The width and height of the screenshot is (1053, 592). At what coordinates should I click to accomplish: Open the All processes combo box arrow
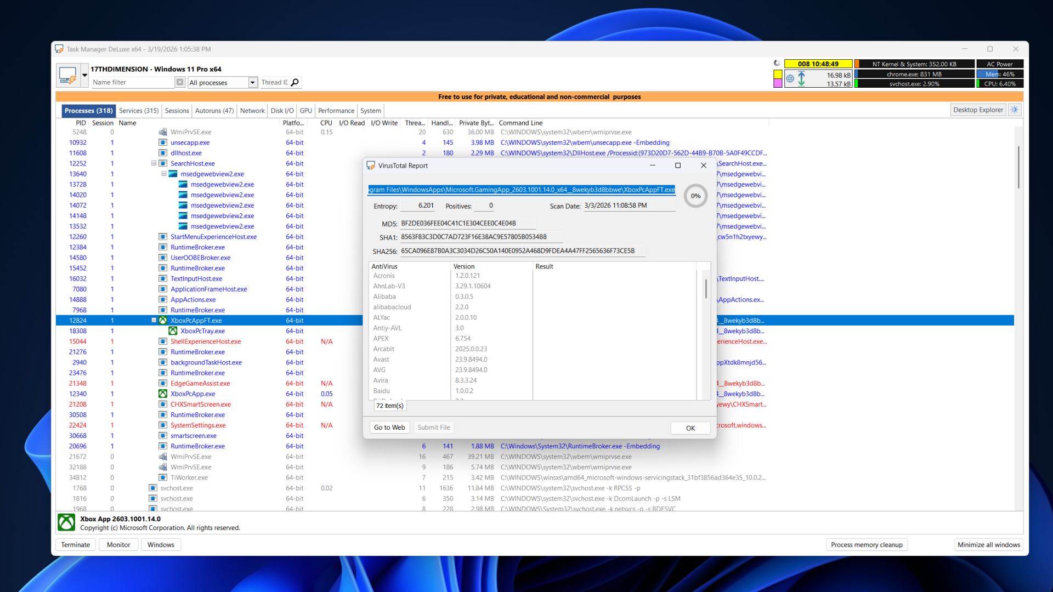(x=253, y=82)
